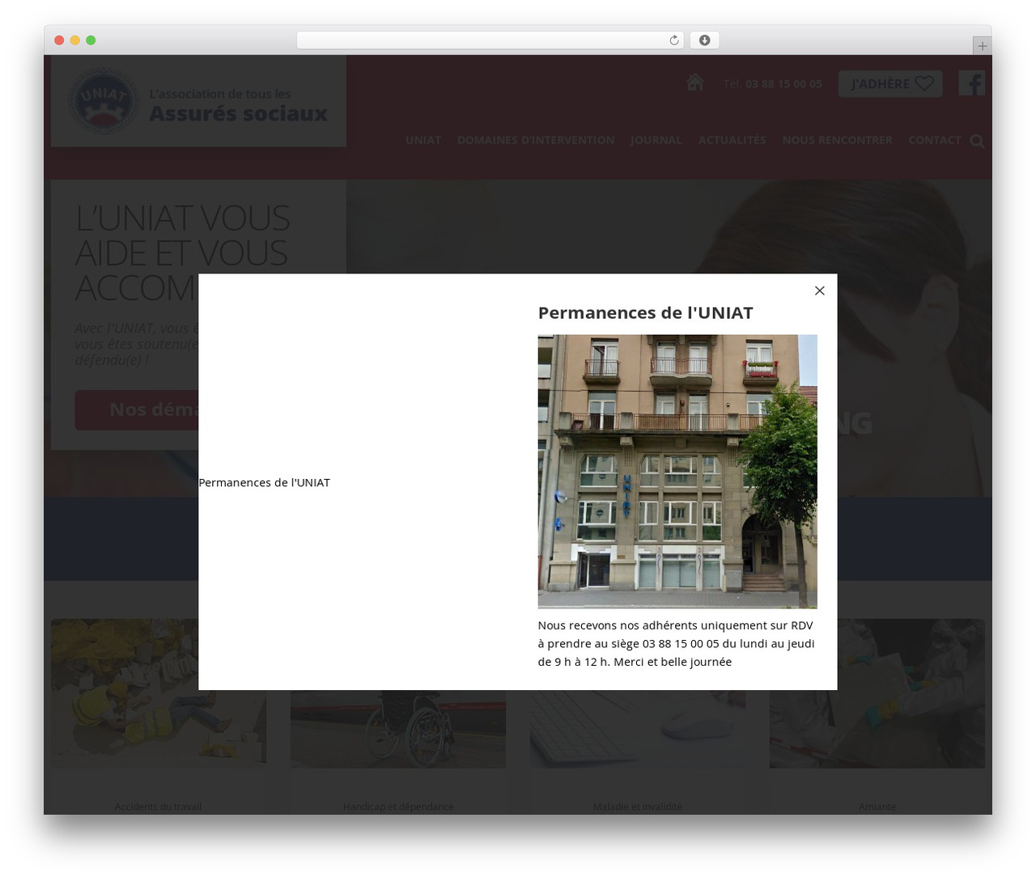Open a new tab with the plus button
The image size is (1036, 877).
(982, 46)
